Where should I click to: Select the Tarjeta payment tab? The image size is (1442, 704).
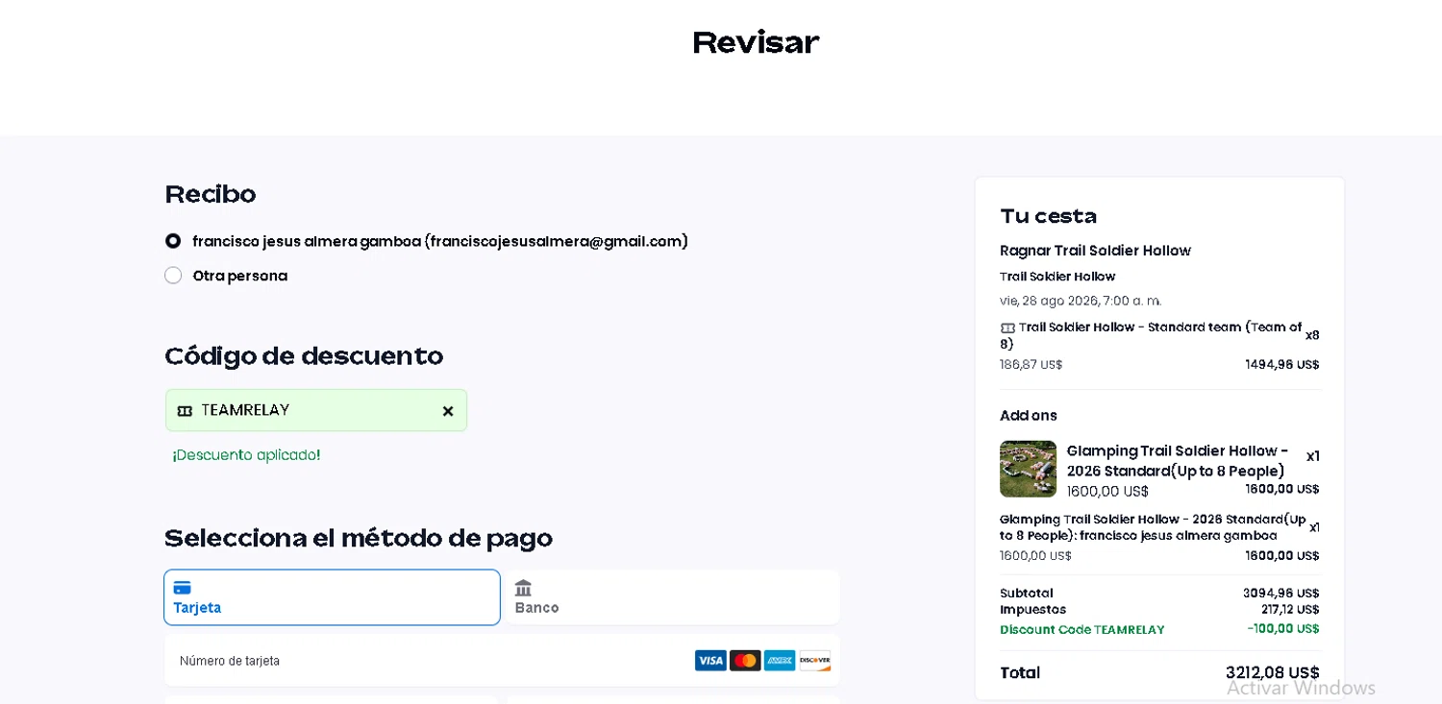(x=332, y=597)
